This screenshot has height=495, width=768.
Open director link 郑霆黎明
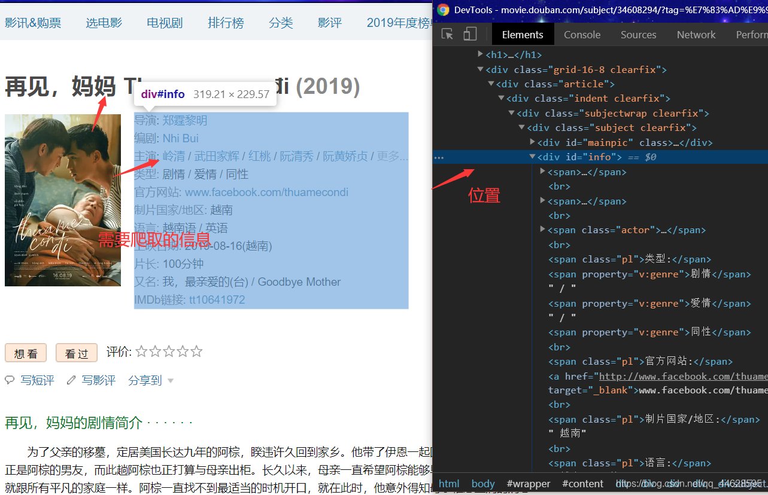tap(185, 121)
